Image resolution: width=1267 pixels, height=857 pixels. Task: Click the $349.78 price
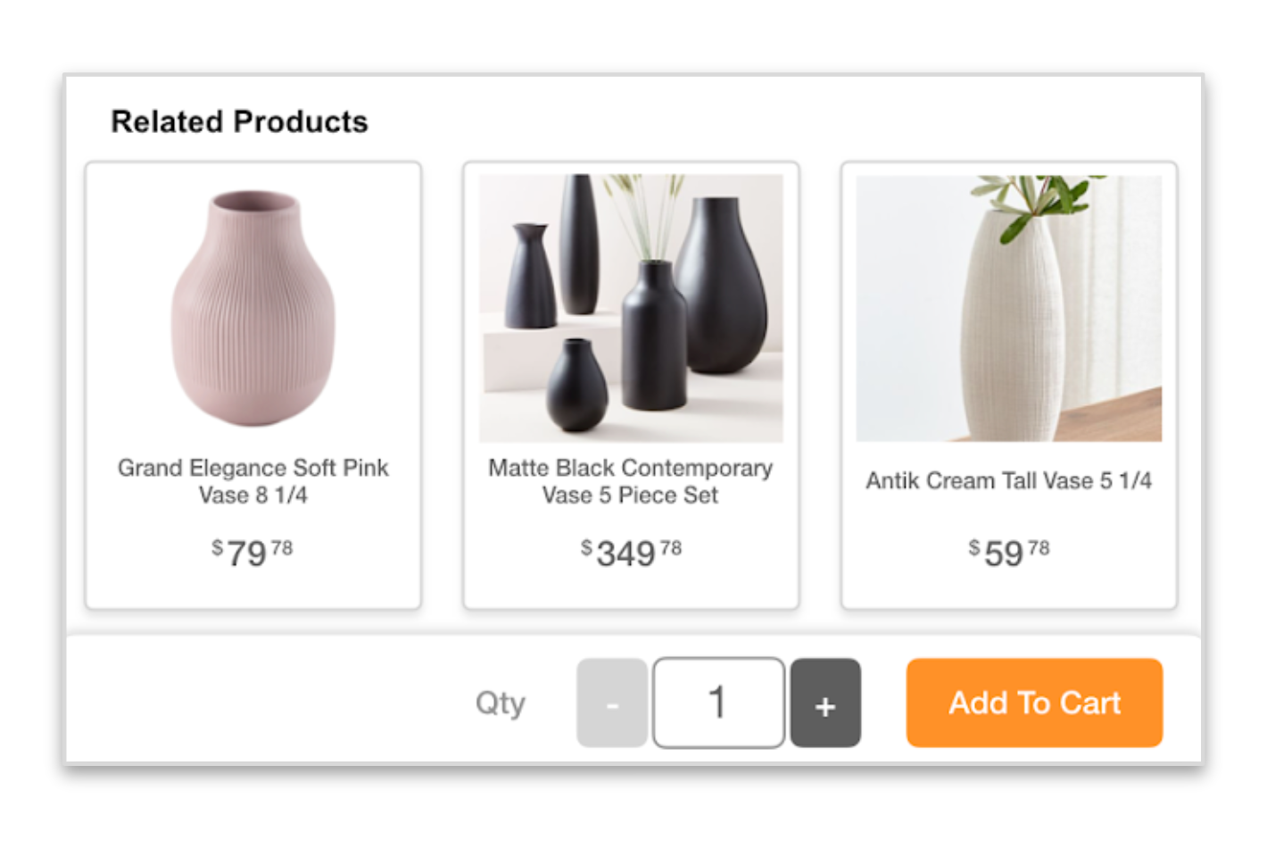pos(631,553)
